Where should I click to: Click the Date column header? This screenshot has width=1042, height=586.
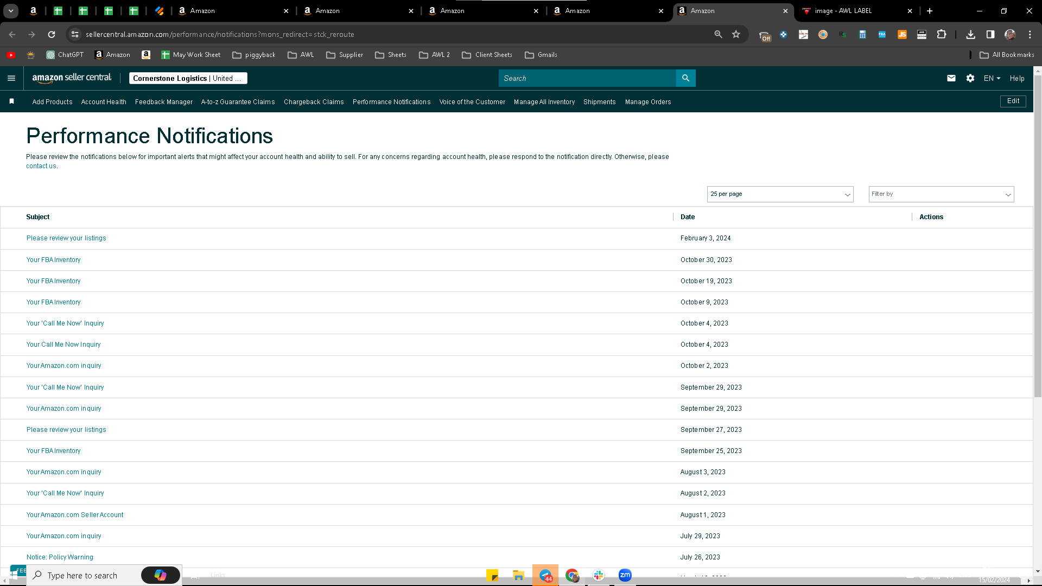click(x=688, y=217)
